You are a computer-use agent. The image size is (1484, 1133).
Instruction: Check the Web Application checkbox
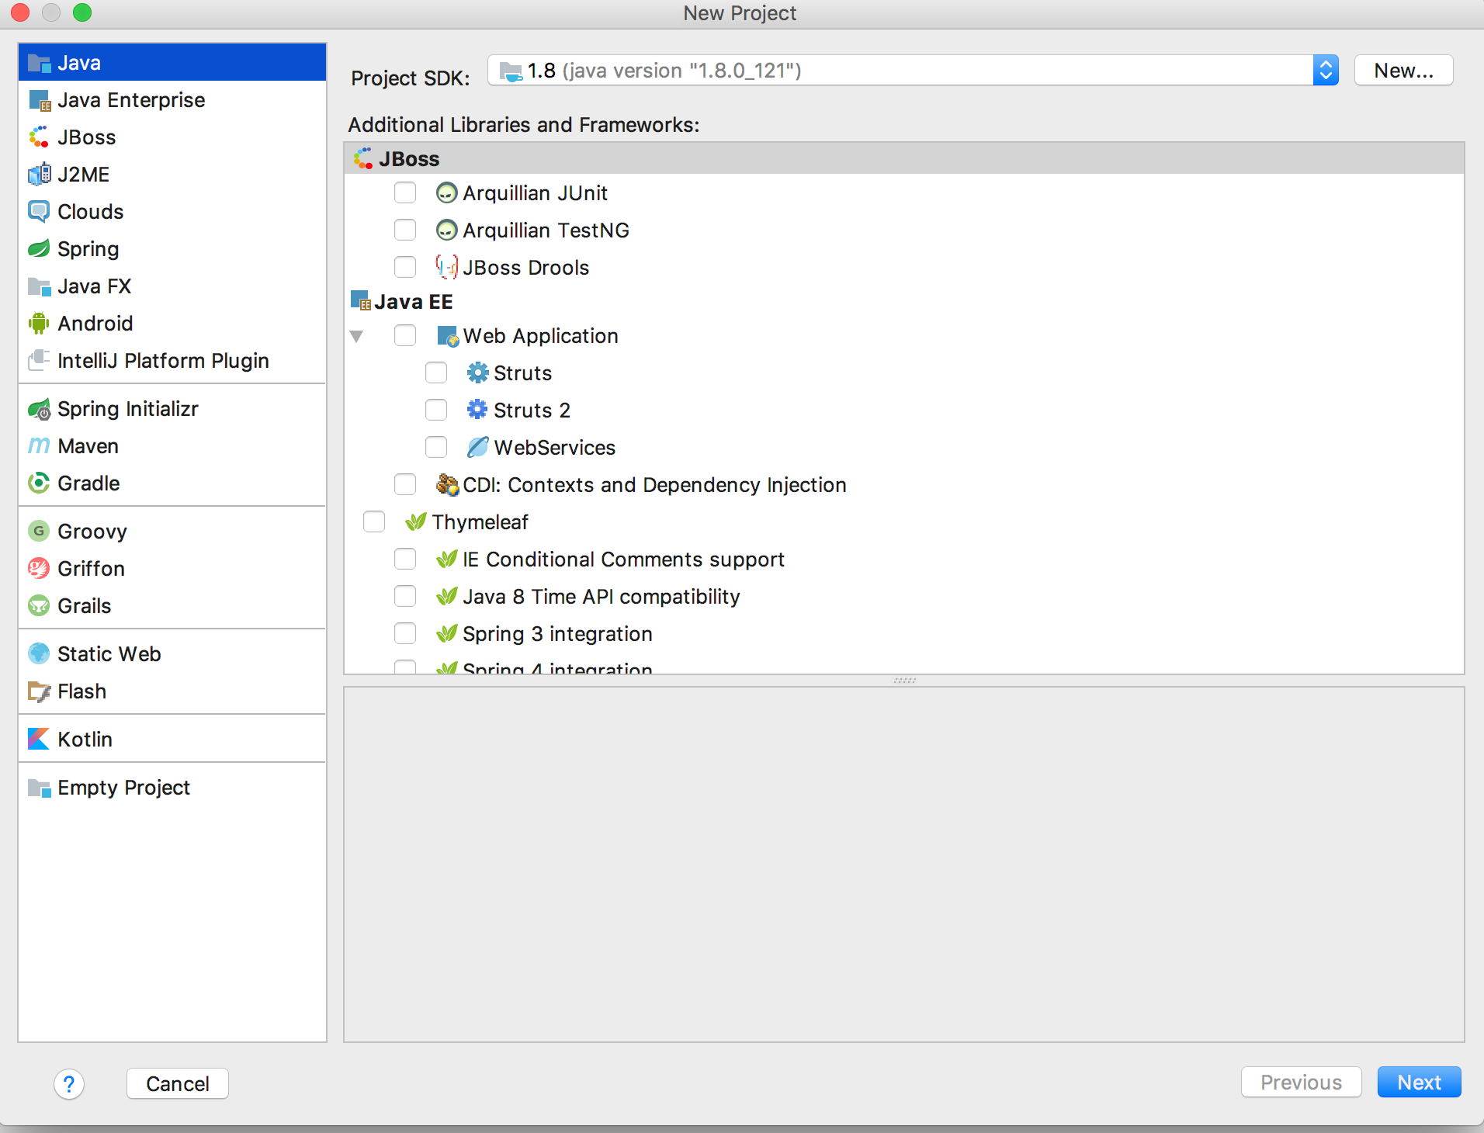405,336
